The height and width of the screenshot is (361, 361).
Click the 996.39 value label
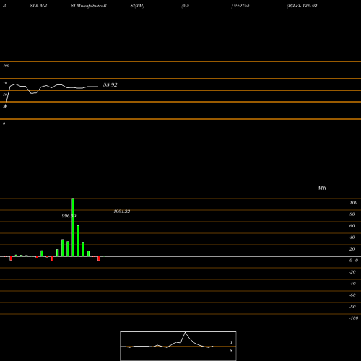coord(69,216)
